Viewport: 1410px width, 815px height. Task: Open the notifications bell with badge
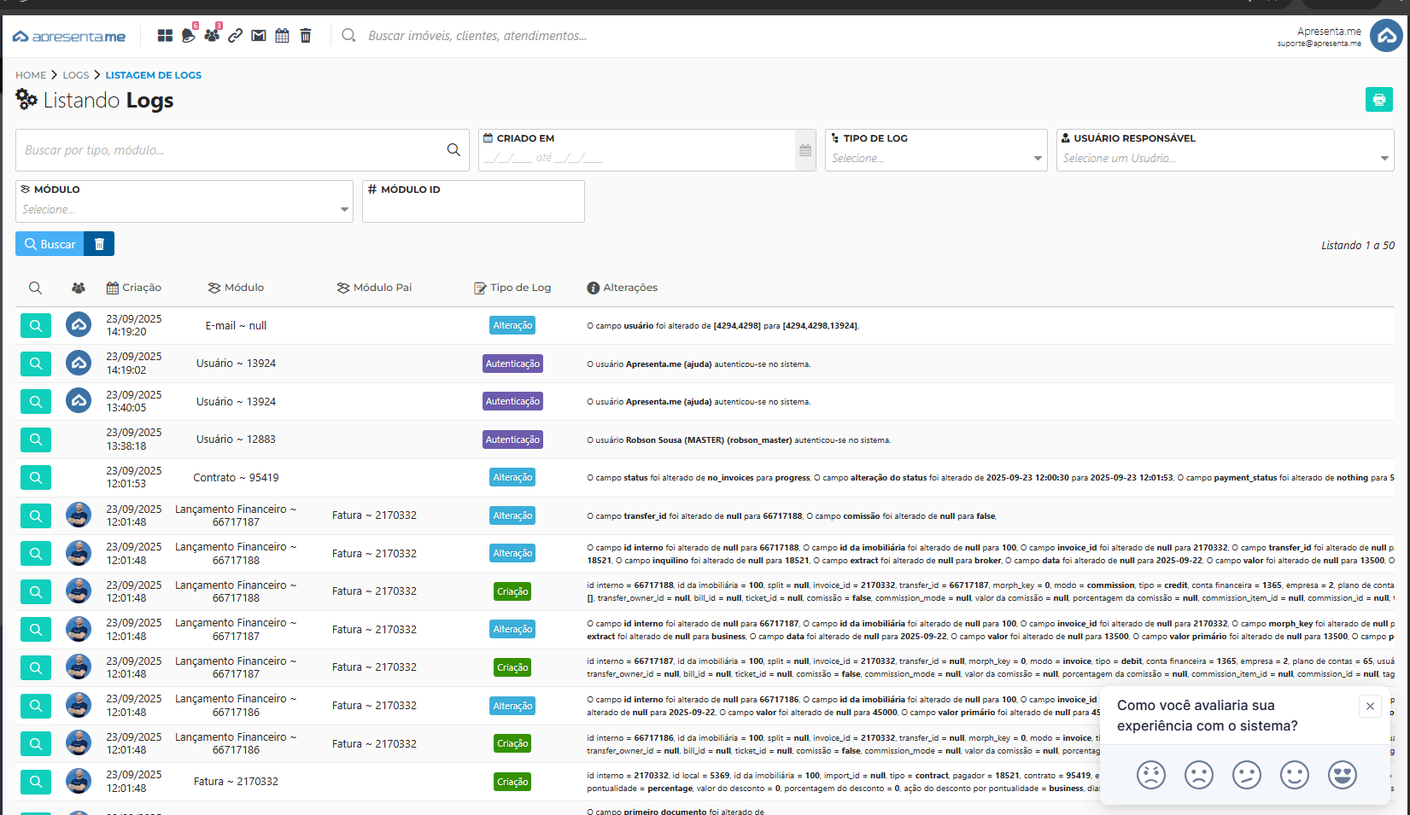(x=188, y=36)
